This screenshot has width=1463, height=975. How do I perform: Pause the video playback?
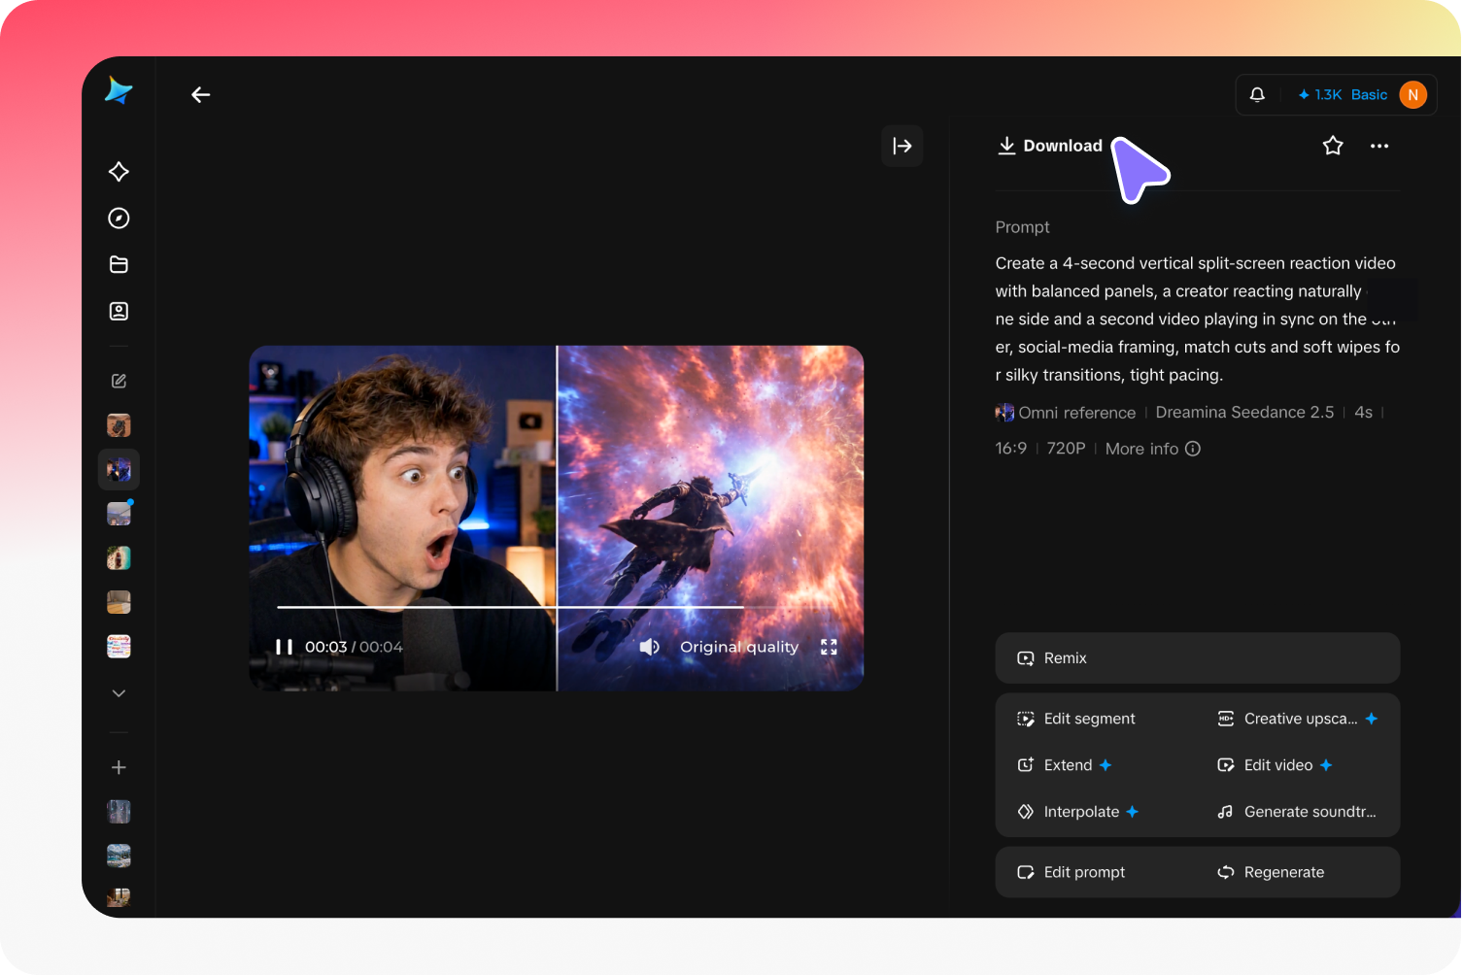pos(284,647)
